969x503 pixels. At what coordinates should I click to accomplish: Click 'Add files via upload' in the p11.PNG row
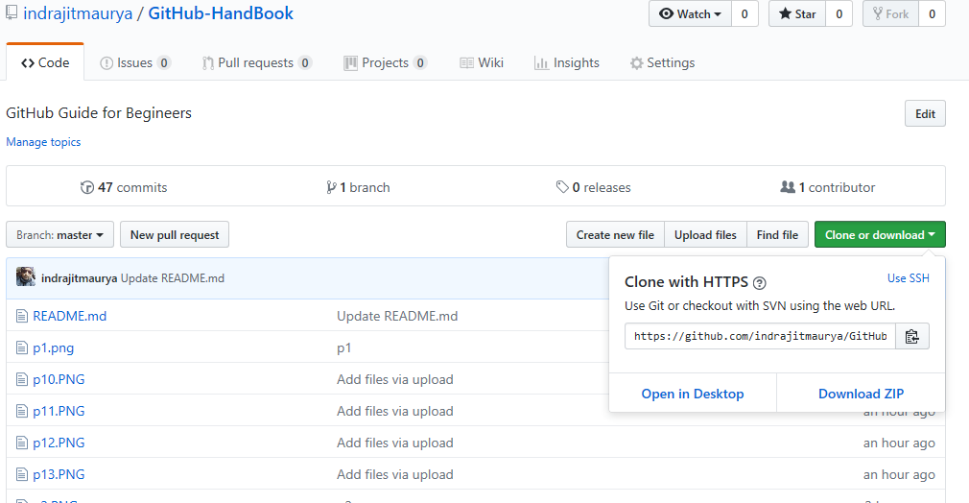(395, 411)
